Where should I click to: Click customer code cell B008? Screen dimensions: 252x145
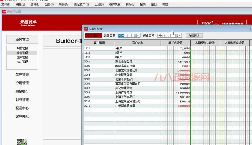[99, 93]
